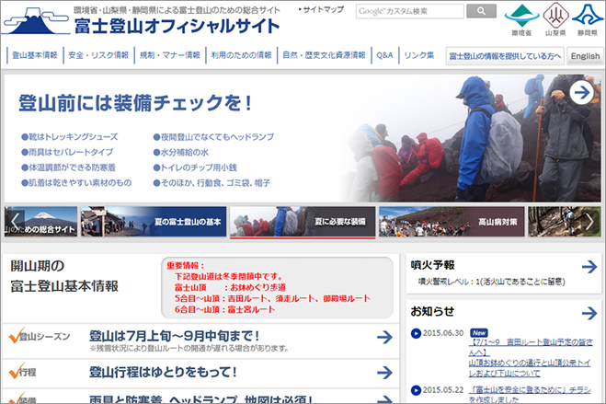Click the search magnifier button
This screenshot has height=404, width=606.
[x=481, y=11]
